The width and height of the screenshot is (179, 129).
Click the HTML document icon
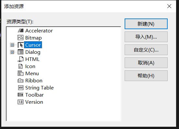[20, 59]
